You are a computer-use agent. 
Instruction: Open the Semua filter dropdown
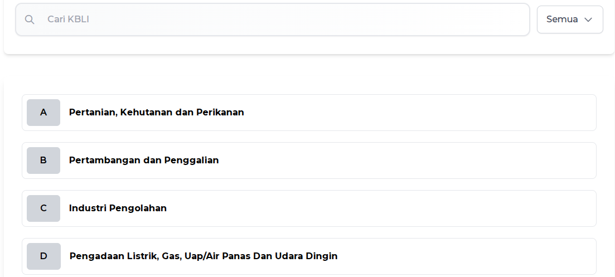[x=569, y=20]
